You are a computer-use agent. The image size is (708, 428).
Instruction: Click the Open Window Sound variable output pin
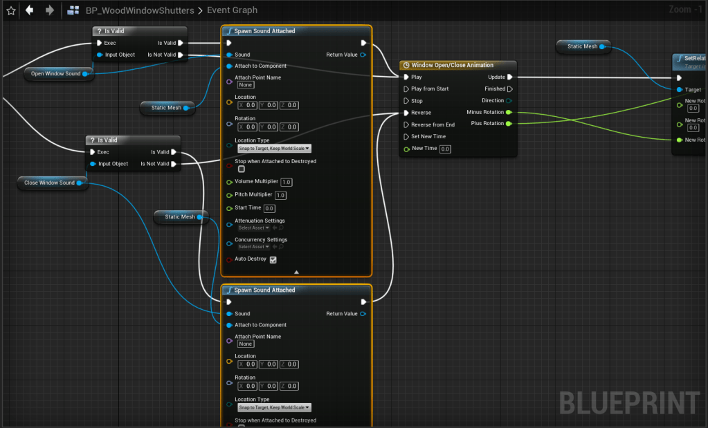(86, 73)
